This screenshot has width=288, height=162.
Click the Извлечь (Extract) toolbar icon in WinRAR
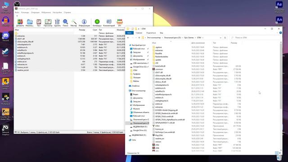30,23
